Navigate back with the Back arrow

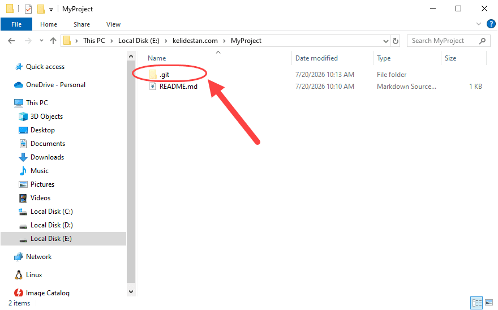(11, 41)
